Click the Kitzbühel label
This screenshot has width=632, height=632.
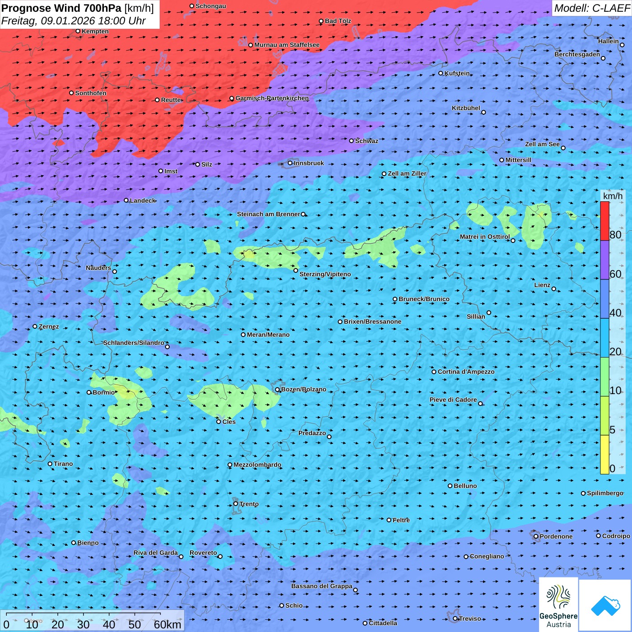pyautogui.click(x=466, y=108)
